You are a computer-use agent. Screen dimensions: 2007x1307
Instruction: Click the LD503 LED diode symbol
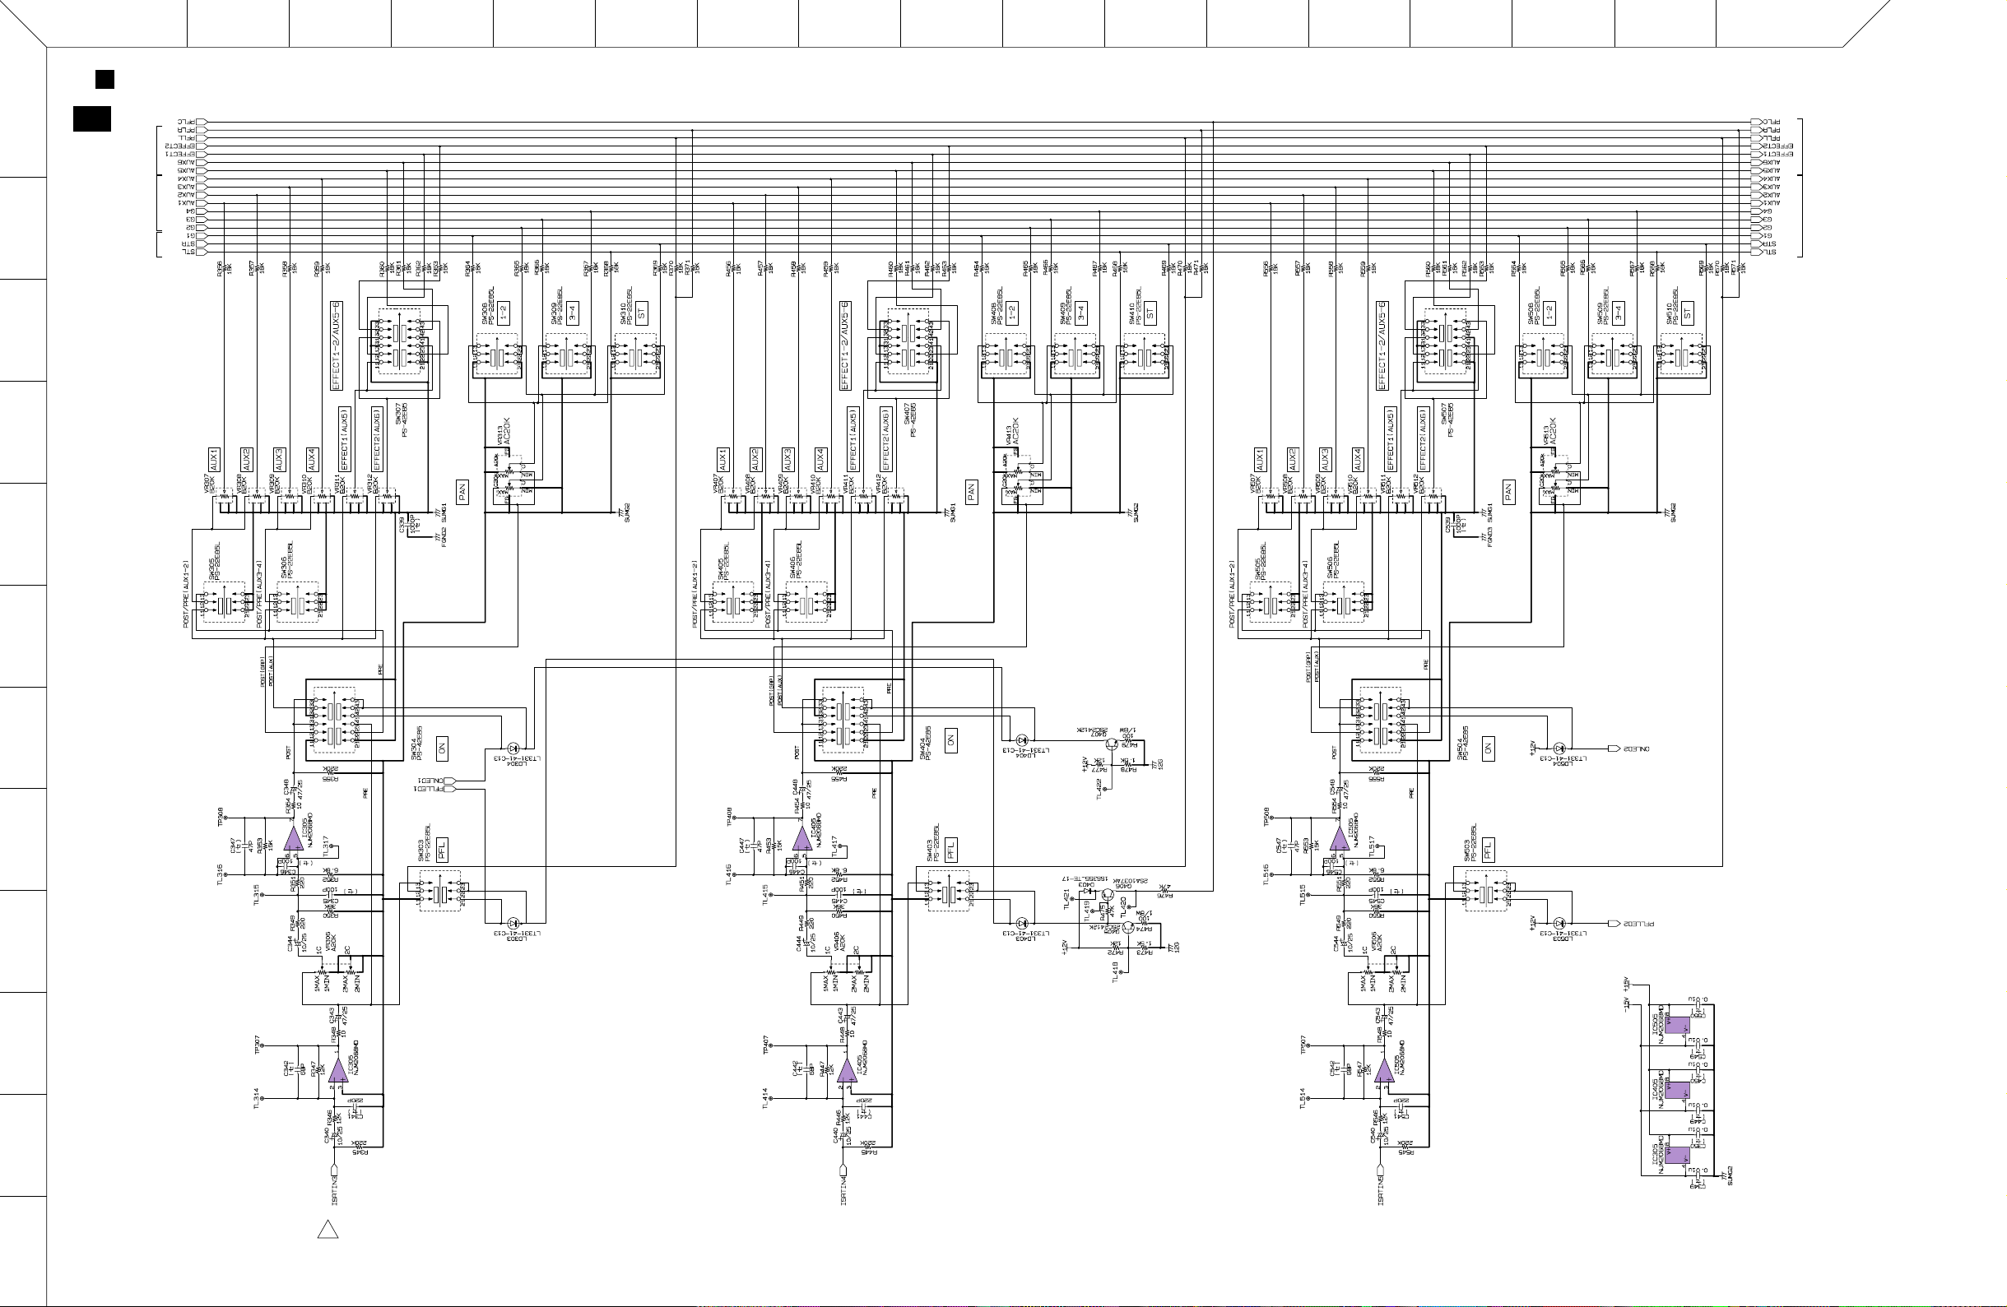point(1559,924)
